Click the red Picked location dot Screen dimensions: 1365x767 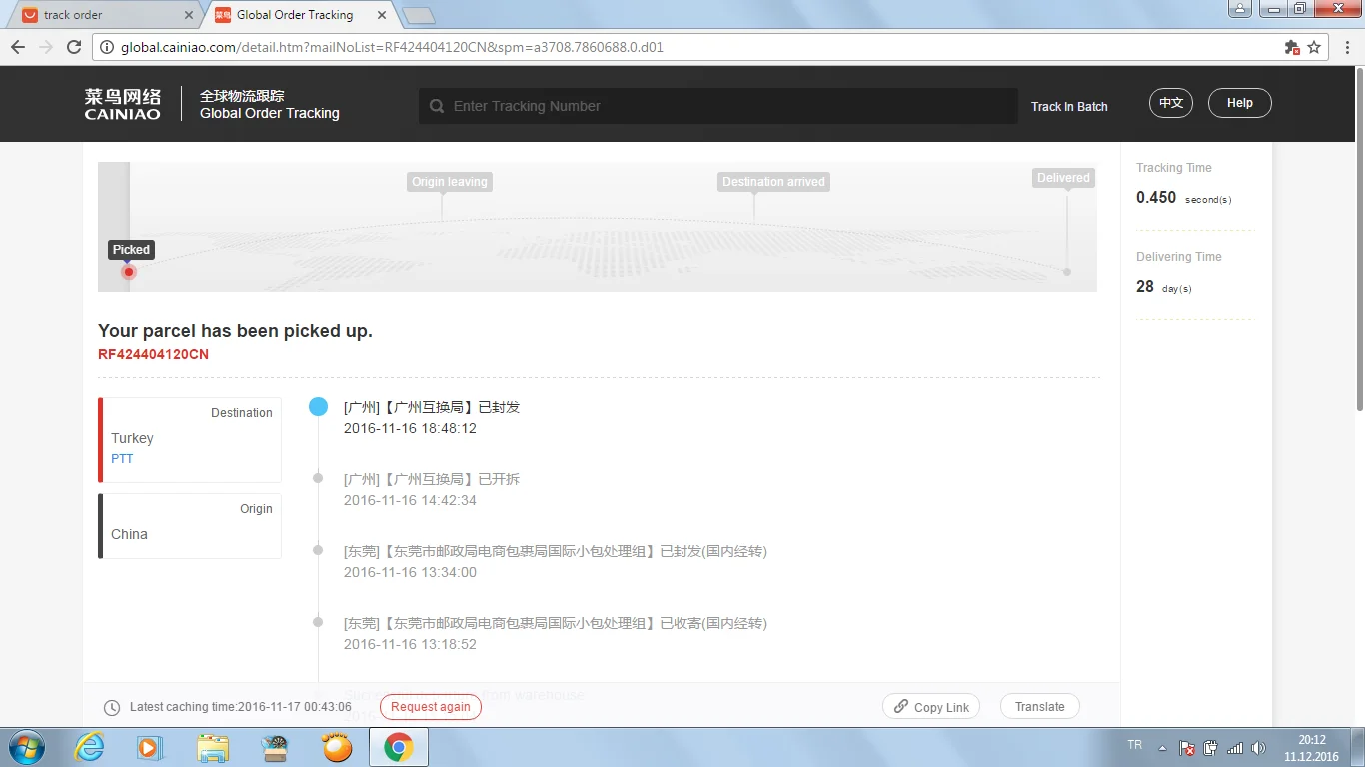coord(128,272)
